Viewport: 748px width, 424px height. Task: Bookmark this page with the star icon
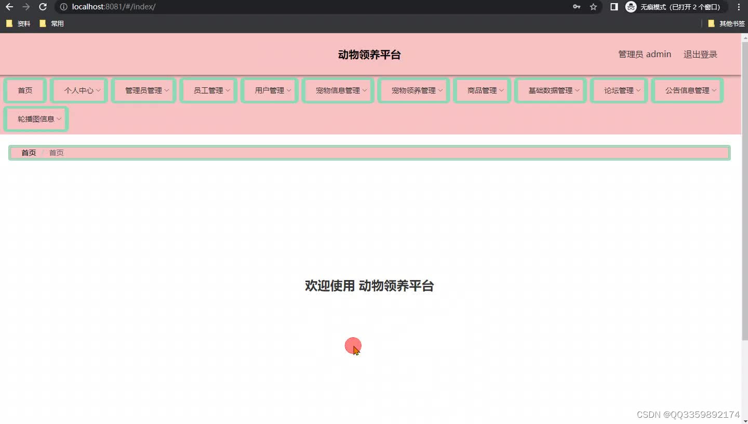[x=593, y=7]
